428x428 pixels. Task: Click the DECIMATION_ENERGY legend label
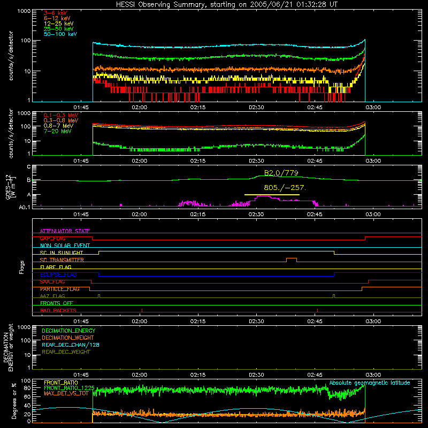coord(68,331)
